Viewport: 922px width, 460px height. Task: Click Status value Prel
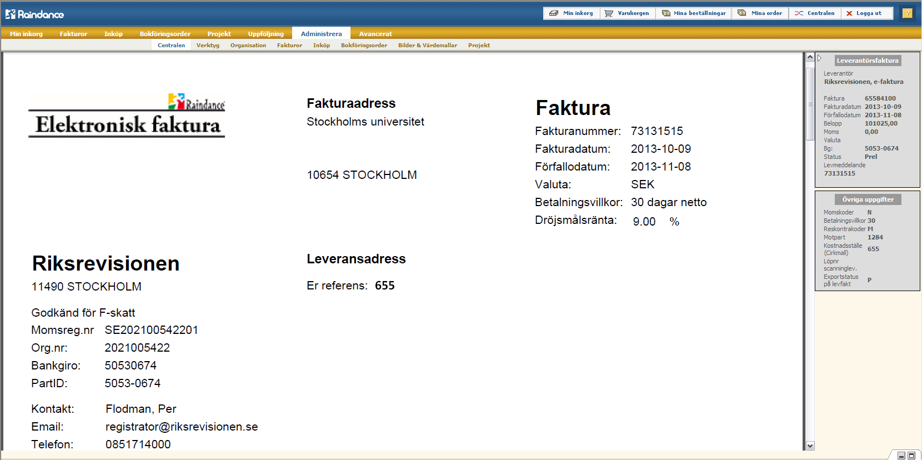pos(871,157)
